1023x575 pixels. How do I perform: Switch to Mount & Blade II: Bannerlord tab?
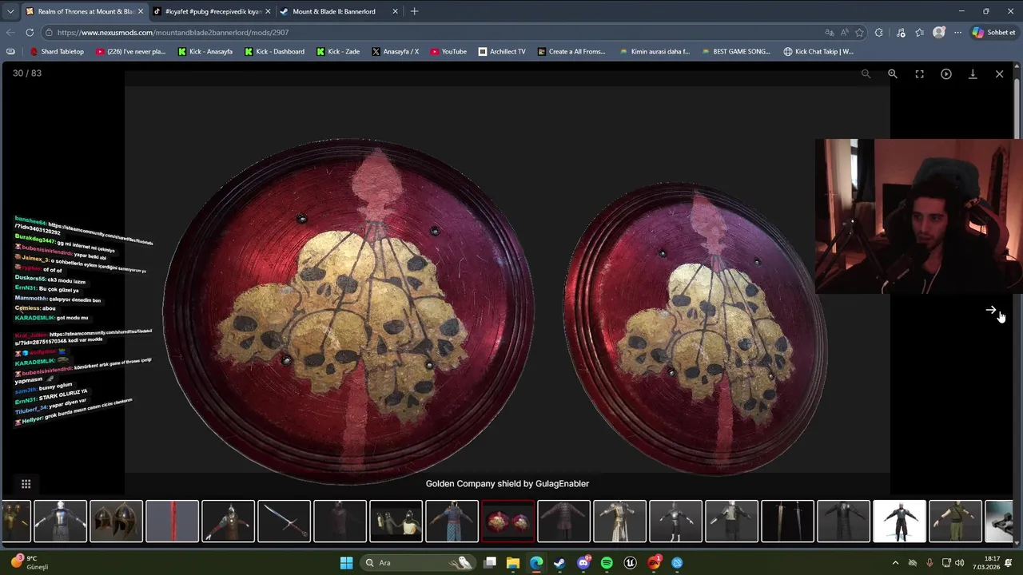(x=334, y=11)
